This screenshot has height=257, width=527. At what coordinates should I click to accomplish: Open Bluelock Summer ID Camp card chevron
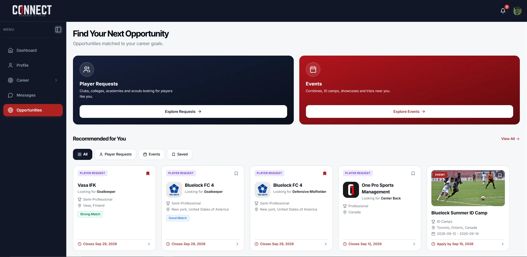[x=503, y=244]
